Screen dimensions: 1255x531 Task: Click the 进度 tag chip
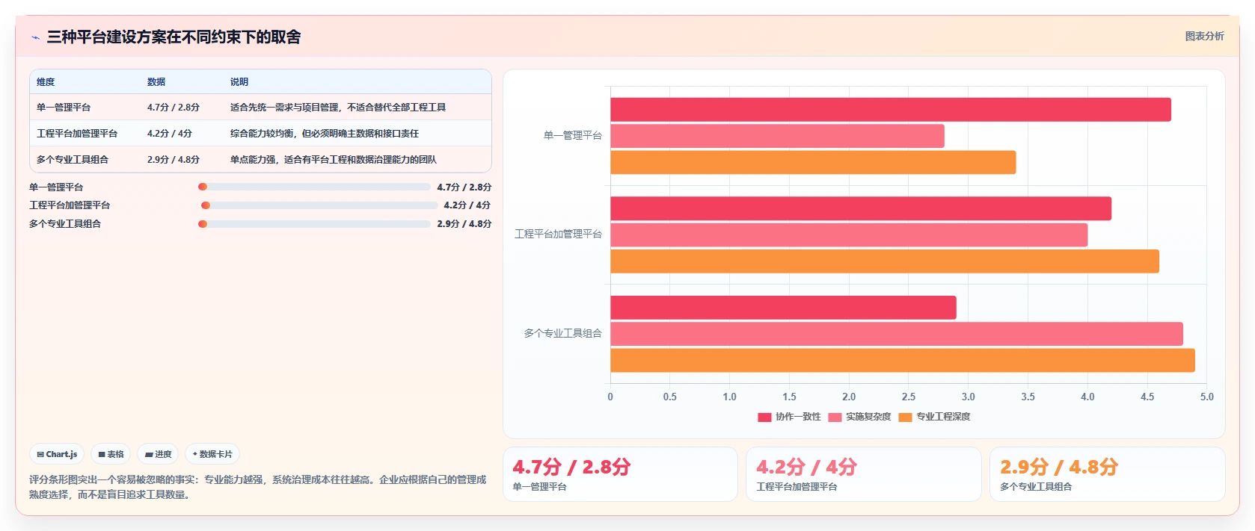click(158, 454)
